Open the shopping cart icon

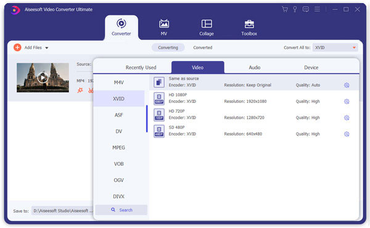tap(284, 9)
